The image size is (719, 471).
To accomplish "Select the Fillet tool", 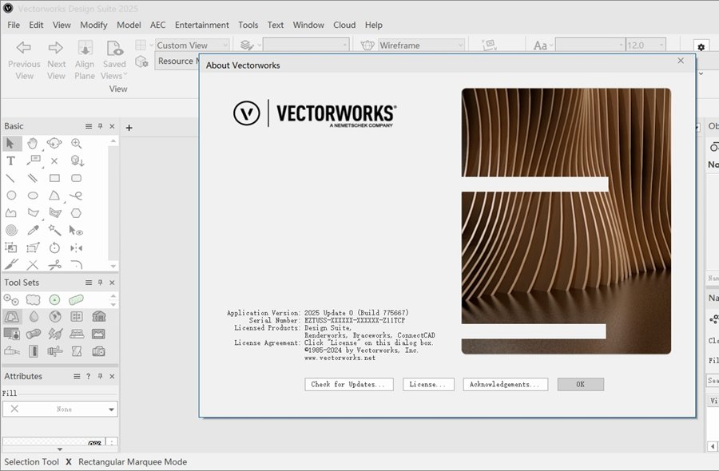I will (77, 264).
